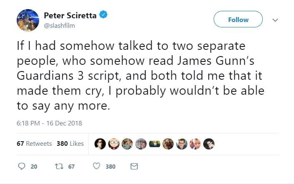The height and width of the screenshot is (184, 294).
Task: Click the blue verified badge
Action: coord(104,15)
